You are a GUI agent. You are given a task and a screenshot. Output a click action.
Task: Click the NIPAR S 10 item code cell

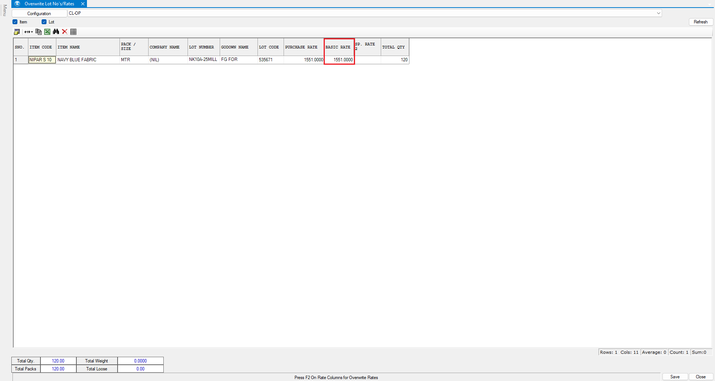coord(42,60)
